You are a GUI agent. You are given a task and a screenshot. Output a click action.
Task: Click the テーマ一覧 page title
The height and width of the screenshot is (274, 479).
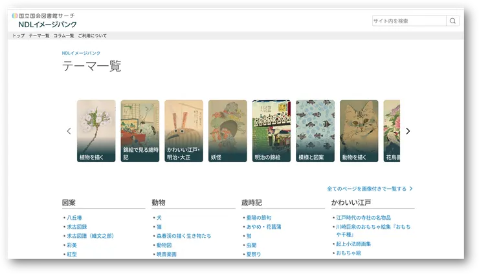coord(92,66)
